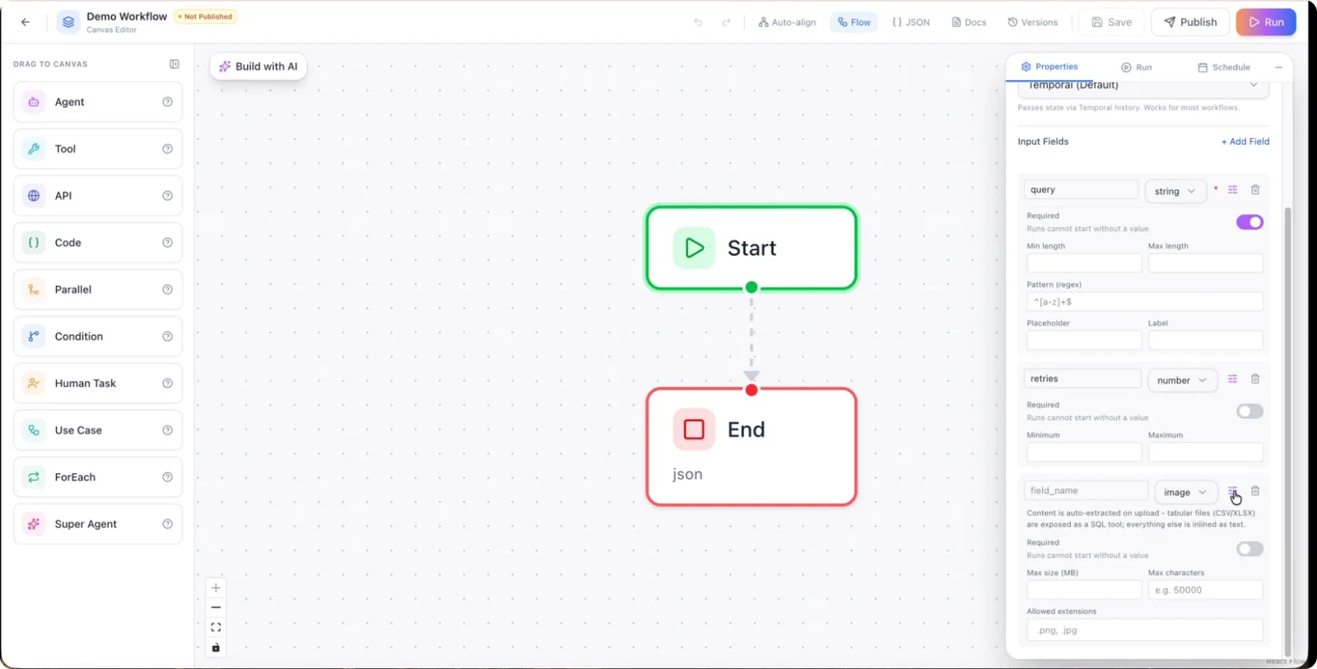The image size is (1317, 669).
Task: Click the Publish button
Action: coord(1190,22)
